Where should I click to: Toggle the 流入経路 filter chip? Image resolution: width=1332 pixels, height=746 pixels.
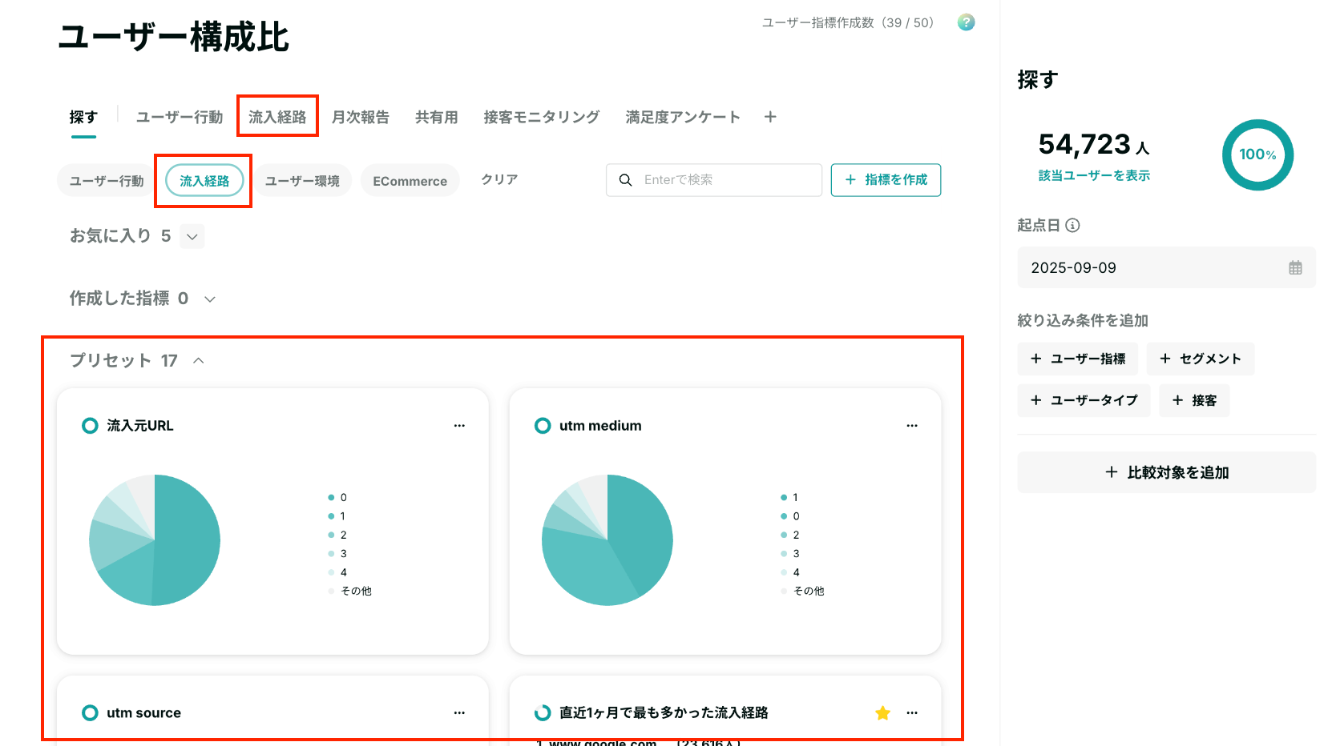[x=204, y=181]
